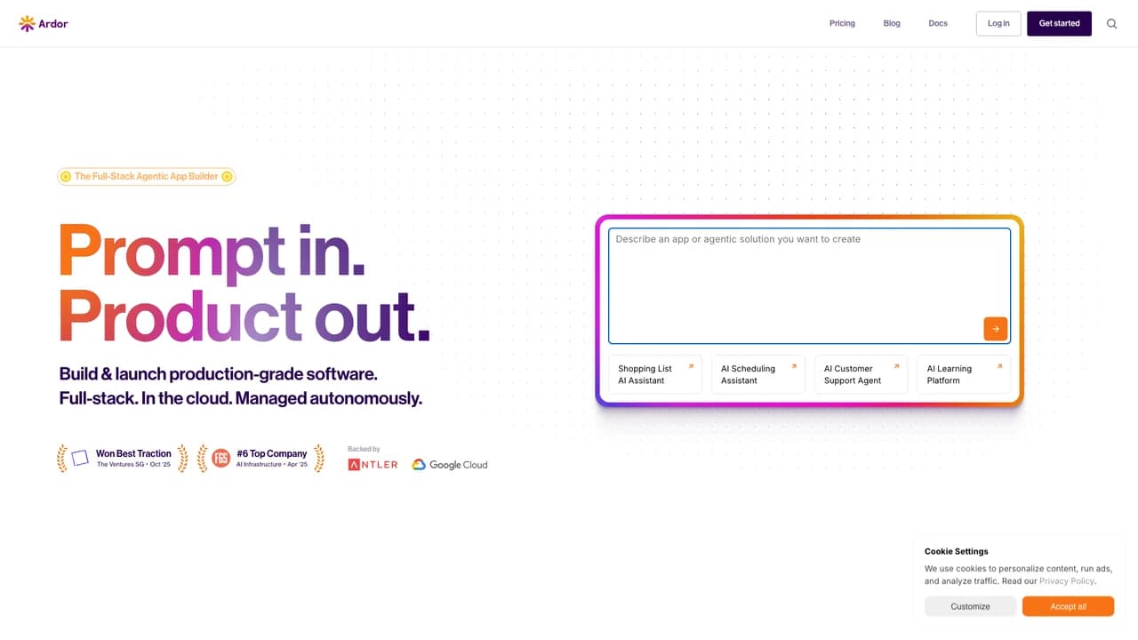Click the Ardor logo in the header
Screen dimensions: 1138x640
click(x=44, y=24)
